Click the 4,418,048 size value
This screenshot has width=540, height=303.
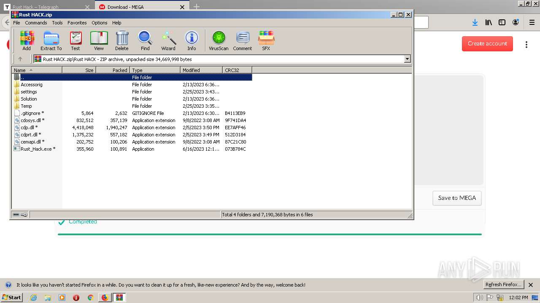[x=83, y=128]
